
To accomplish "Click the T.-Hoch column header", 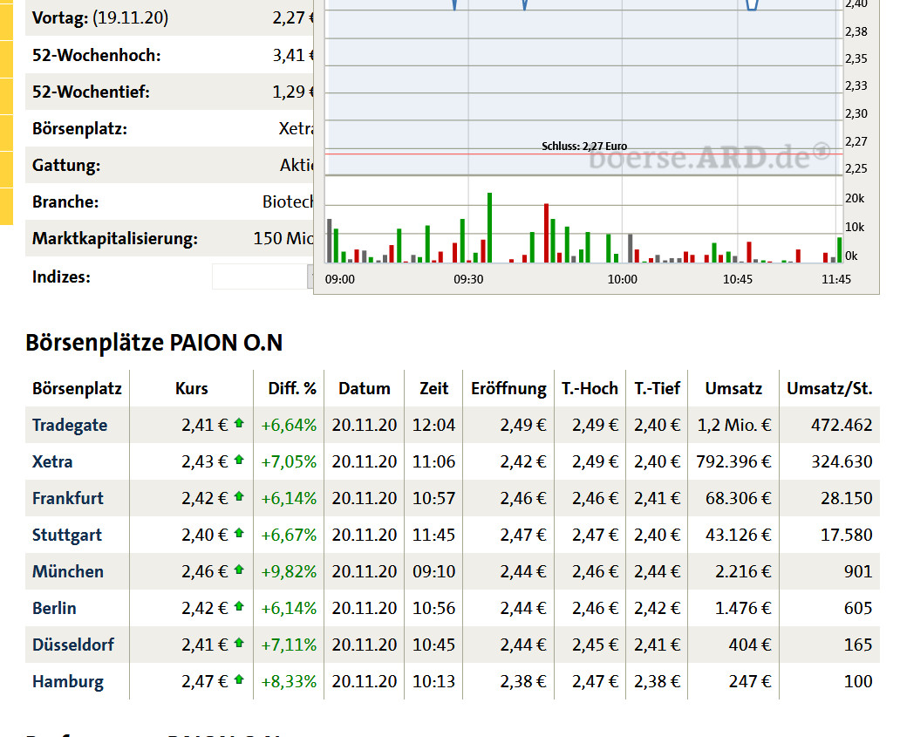I will [590, 389].
